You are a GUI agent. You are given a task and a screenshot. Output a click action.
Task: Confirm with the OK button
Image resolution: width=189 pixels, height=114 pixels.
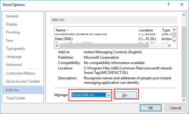151,108
